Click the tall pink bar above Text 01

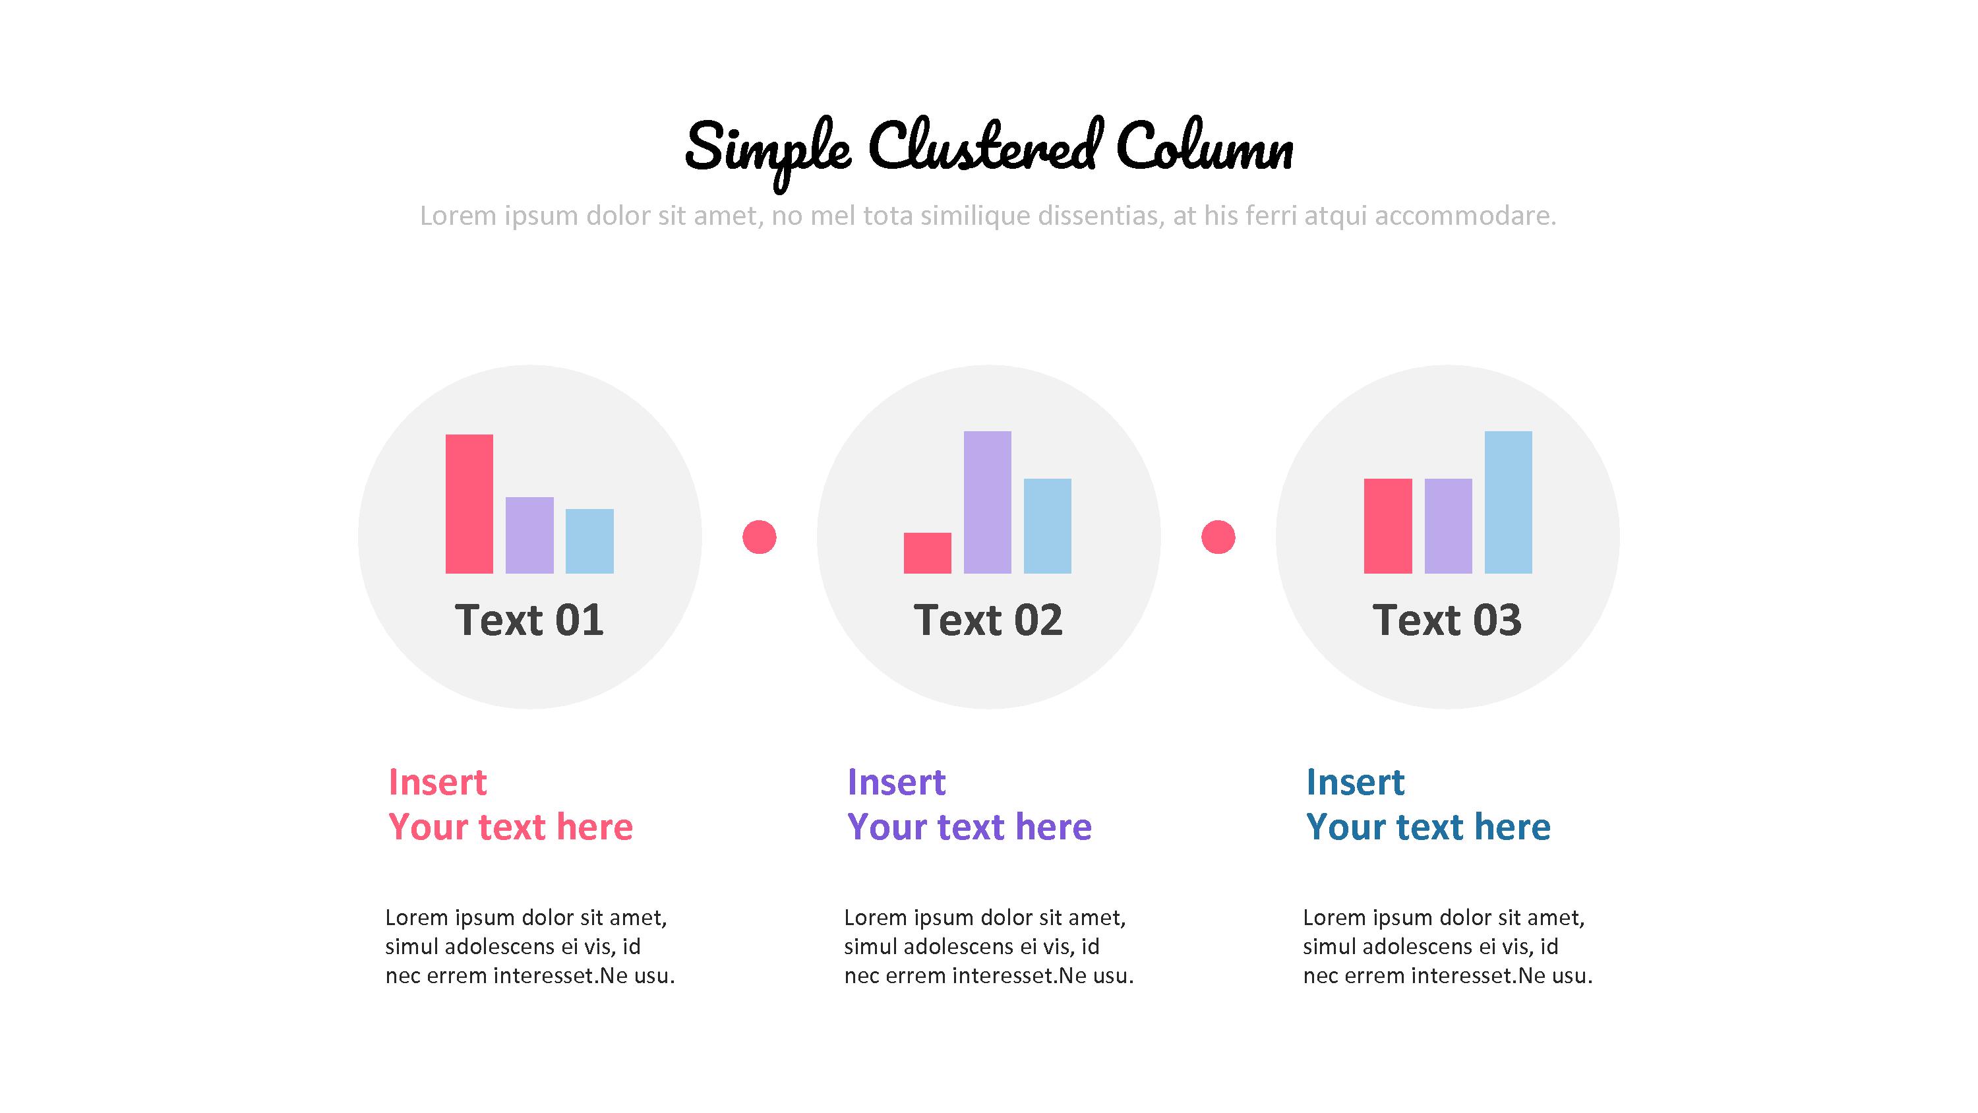point(469,504)
